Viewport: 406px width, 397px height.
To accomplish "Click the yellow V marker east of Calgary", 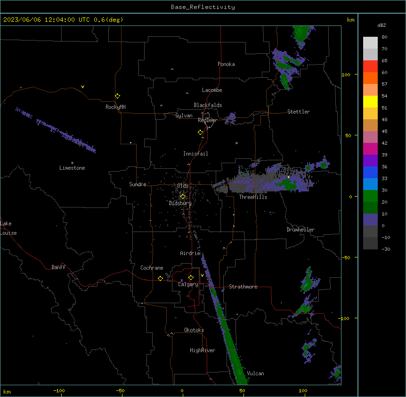I will (x=202, y=275).
